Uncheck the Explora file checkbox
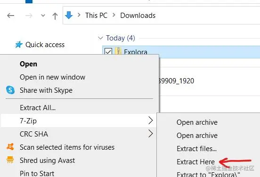The image size is (260, 177). click(x=108, y=51)
